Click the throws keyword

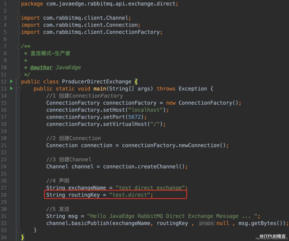pyautogui.click(x=166, y=89)
